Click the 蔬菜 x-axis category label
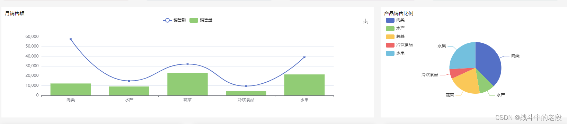Image resolution: width=567 pixels, height=124 pixels. tap(187, 100)
